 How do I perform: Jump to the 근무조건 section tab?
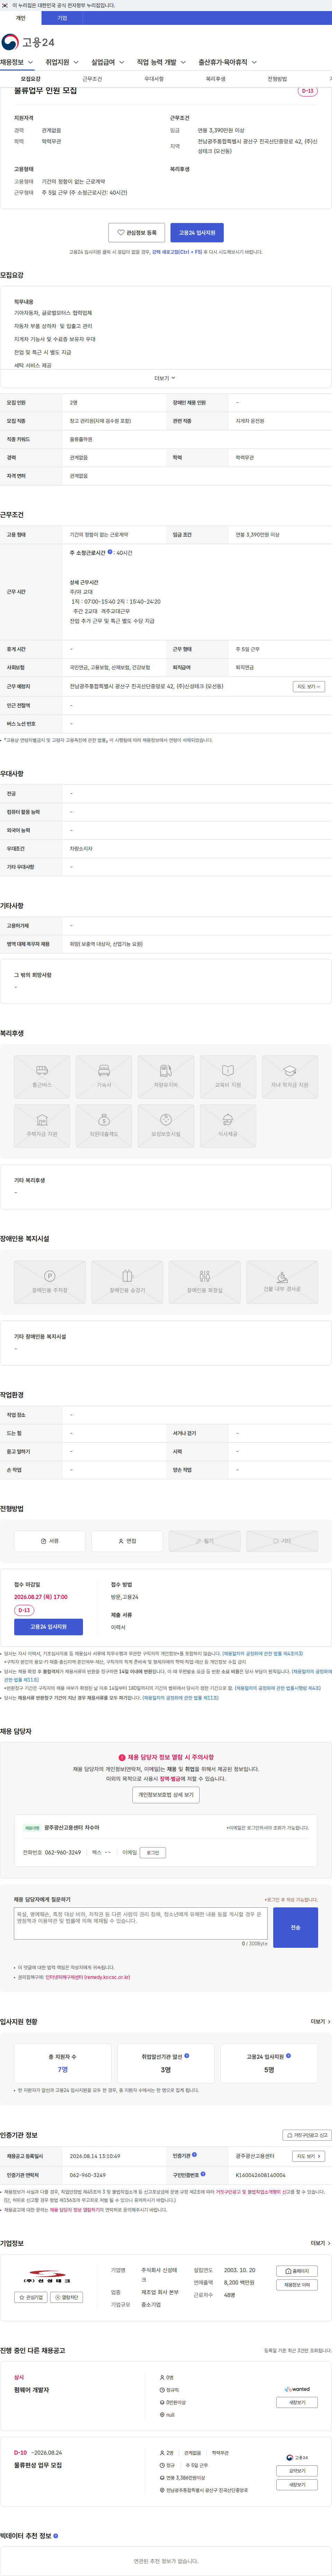(92, 79)
